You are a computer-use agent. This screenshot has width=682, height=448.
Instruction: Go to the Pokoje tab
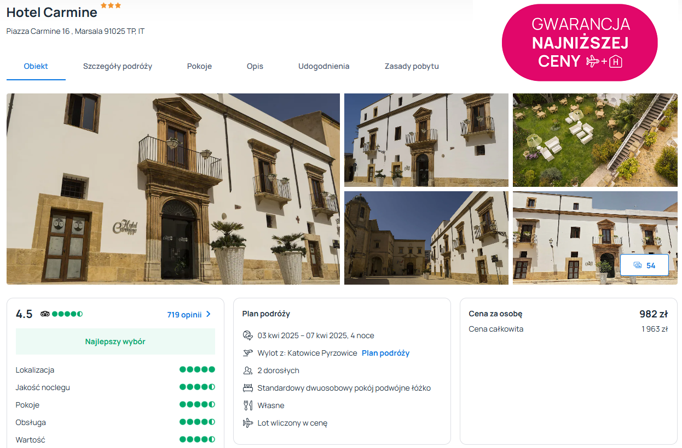pos(199,66)
